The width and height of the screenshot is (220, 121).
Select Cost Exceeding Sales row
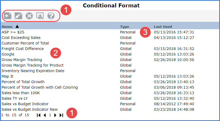coord(21,38)
